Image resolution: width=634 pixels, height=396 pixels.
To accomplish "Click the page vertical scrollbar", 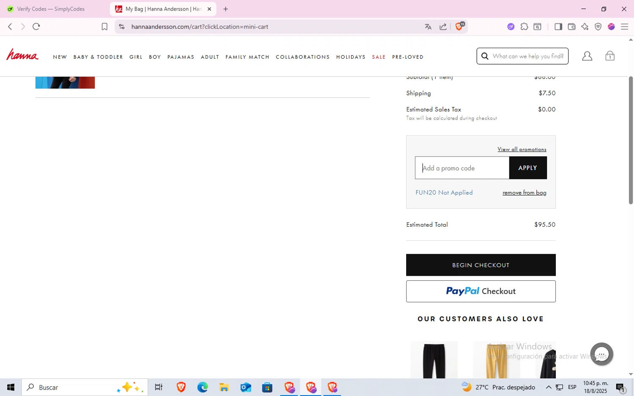I will pos(631,140).
